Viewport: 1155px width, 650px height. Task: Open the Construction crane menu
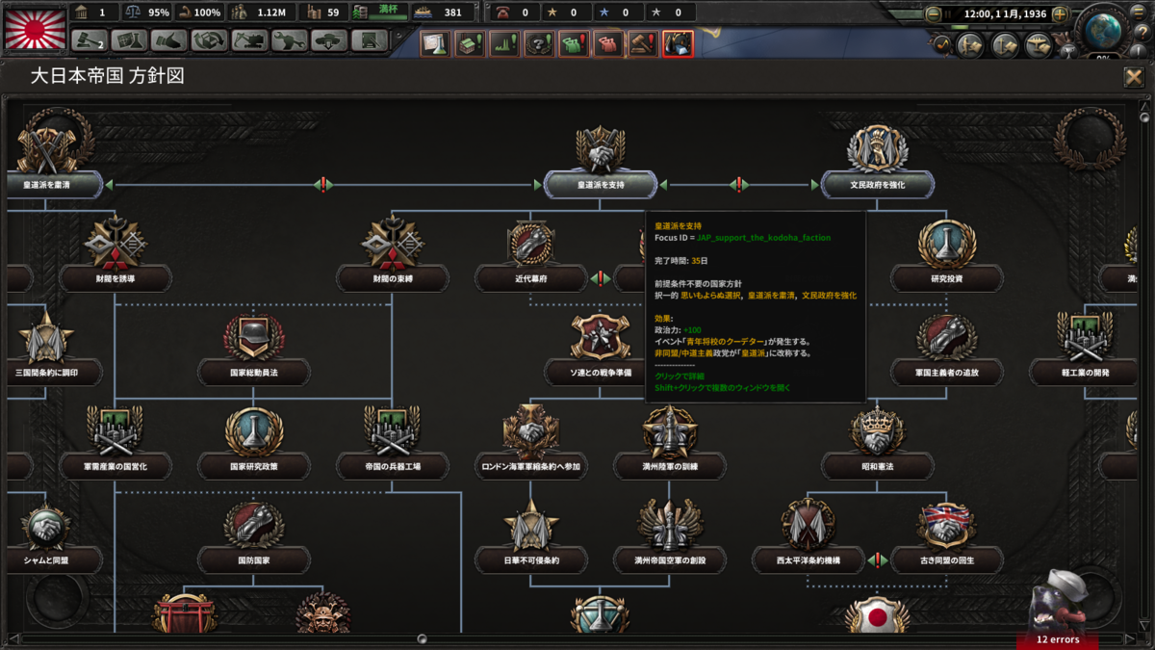click(248, 41)
